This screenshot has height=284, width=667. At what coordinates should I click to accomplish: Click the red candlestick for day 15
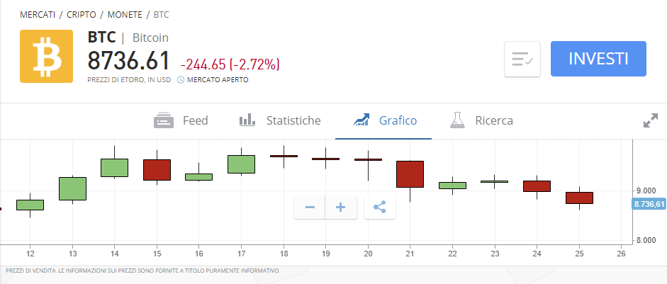(157, 170)
